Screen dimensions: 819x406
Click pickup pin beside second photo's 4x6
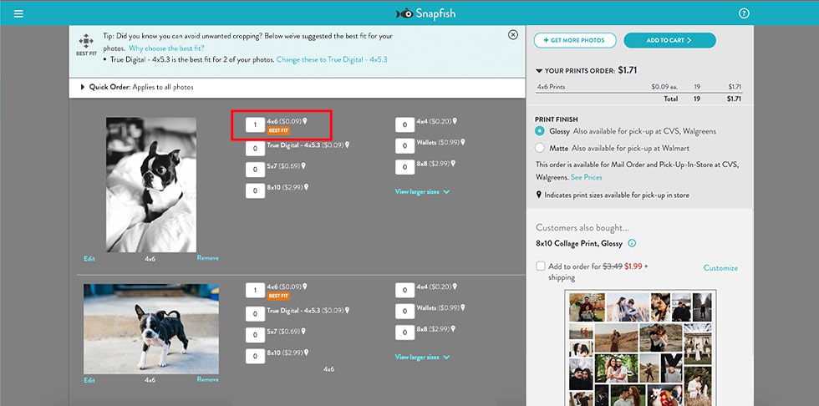(305, 287)
